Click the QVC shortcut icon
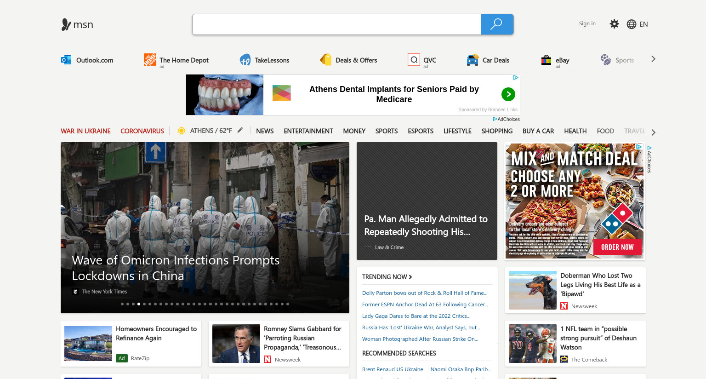 pyautogui.click(x=414, y=59)
